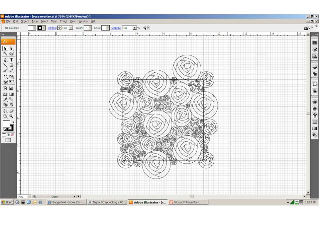This screenshot has height=239, width=319.
Task: Open the Filter menu
Action: (x=53, y=21)
